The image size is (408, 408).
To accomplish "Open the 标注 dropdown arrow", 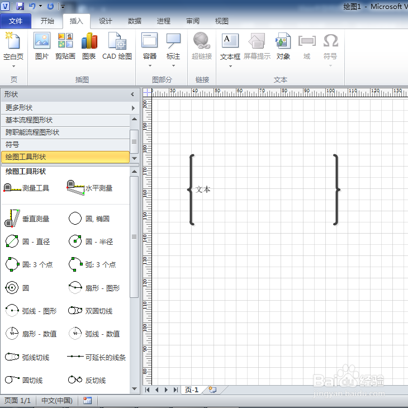I will pyautogui.click(x=173, y=66).
